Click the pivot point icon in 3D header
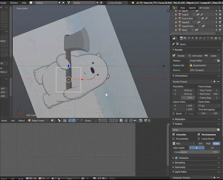This screenshot has width=223, height=180. click(x=59, y=120)
